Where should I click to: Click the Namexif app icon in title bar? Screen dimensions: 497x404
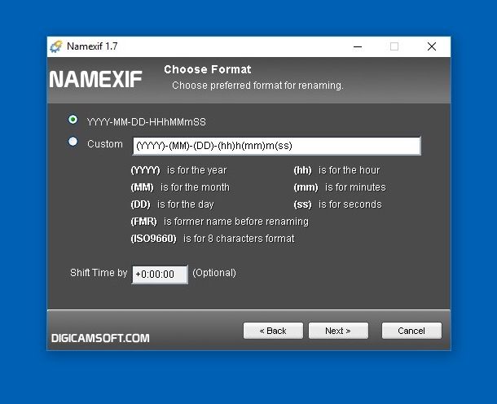coord(56,46)
